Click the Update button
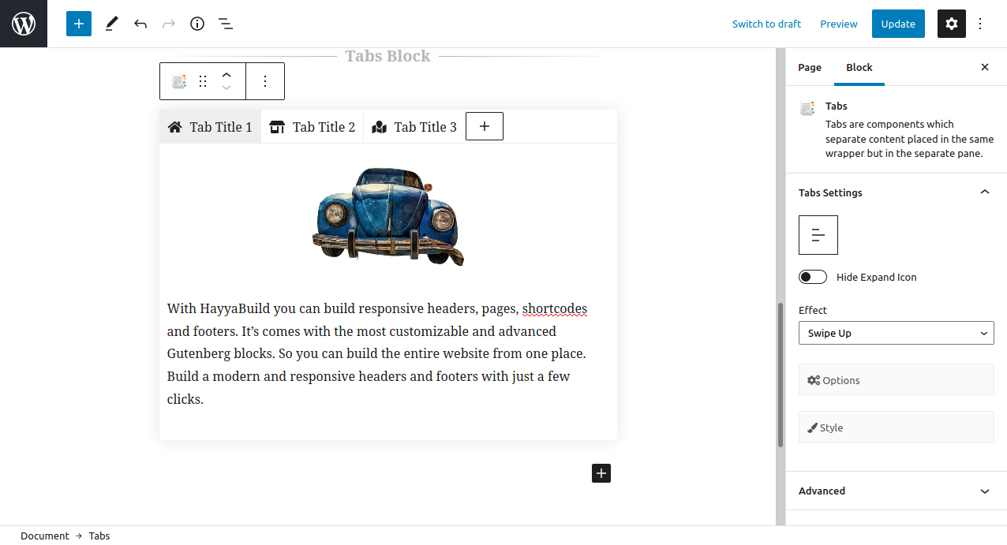This screenshot has width=1007, height=545. (x=898, y=24)
